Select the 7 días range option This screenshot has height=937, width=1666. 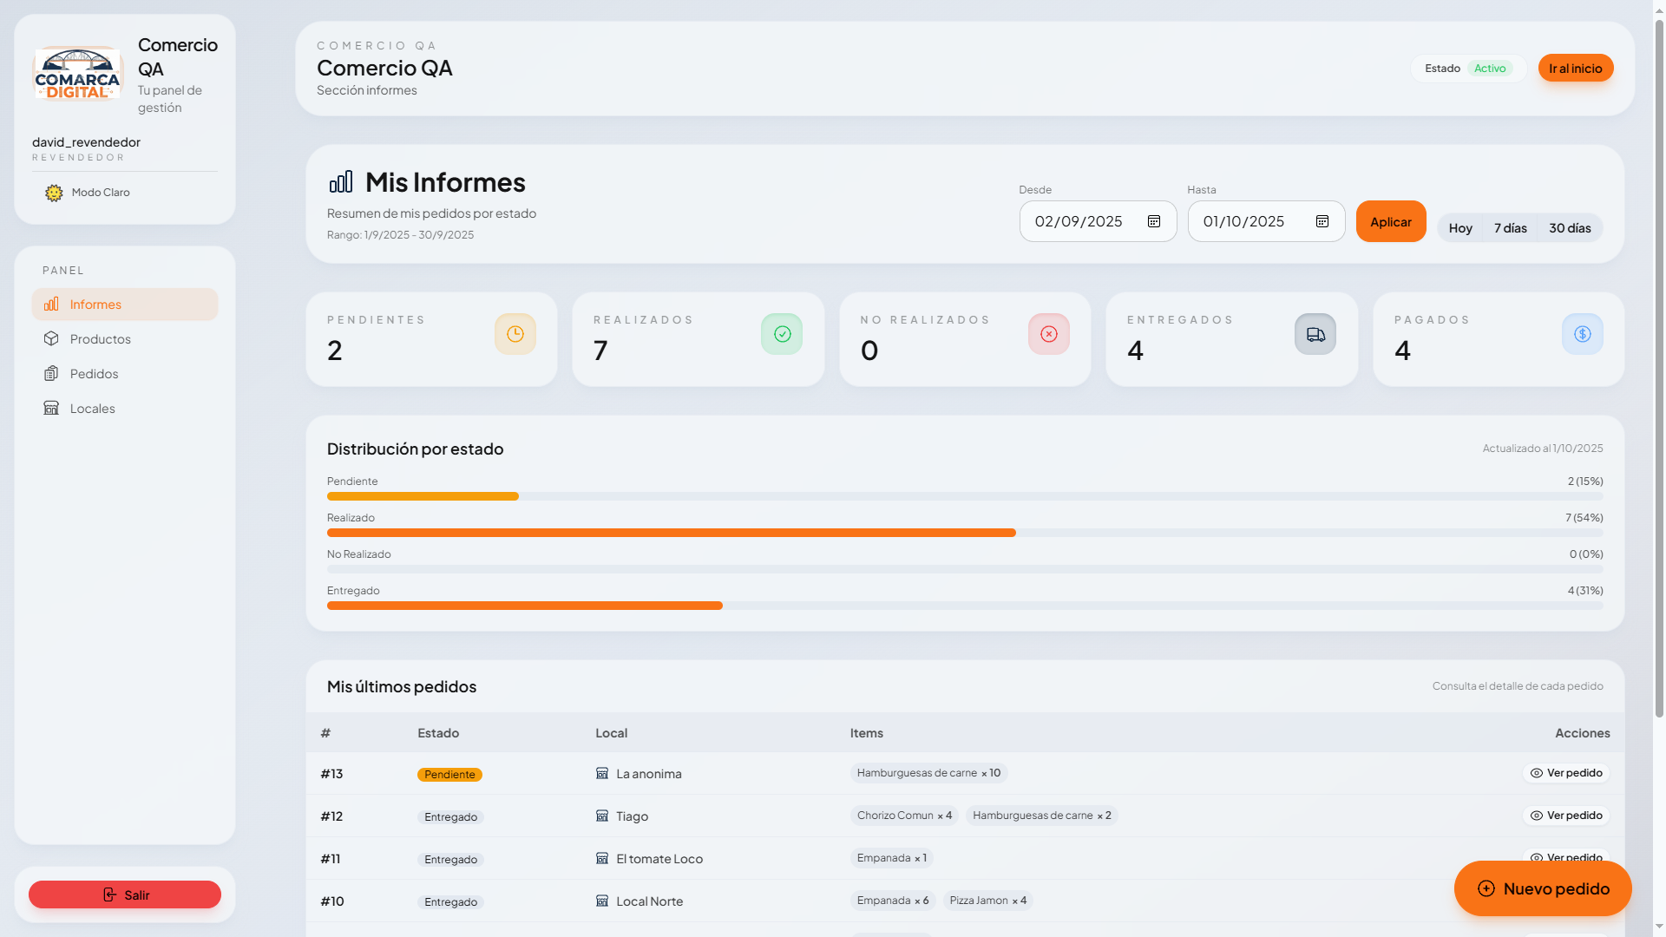tap(1511, 228)
